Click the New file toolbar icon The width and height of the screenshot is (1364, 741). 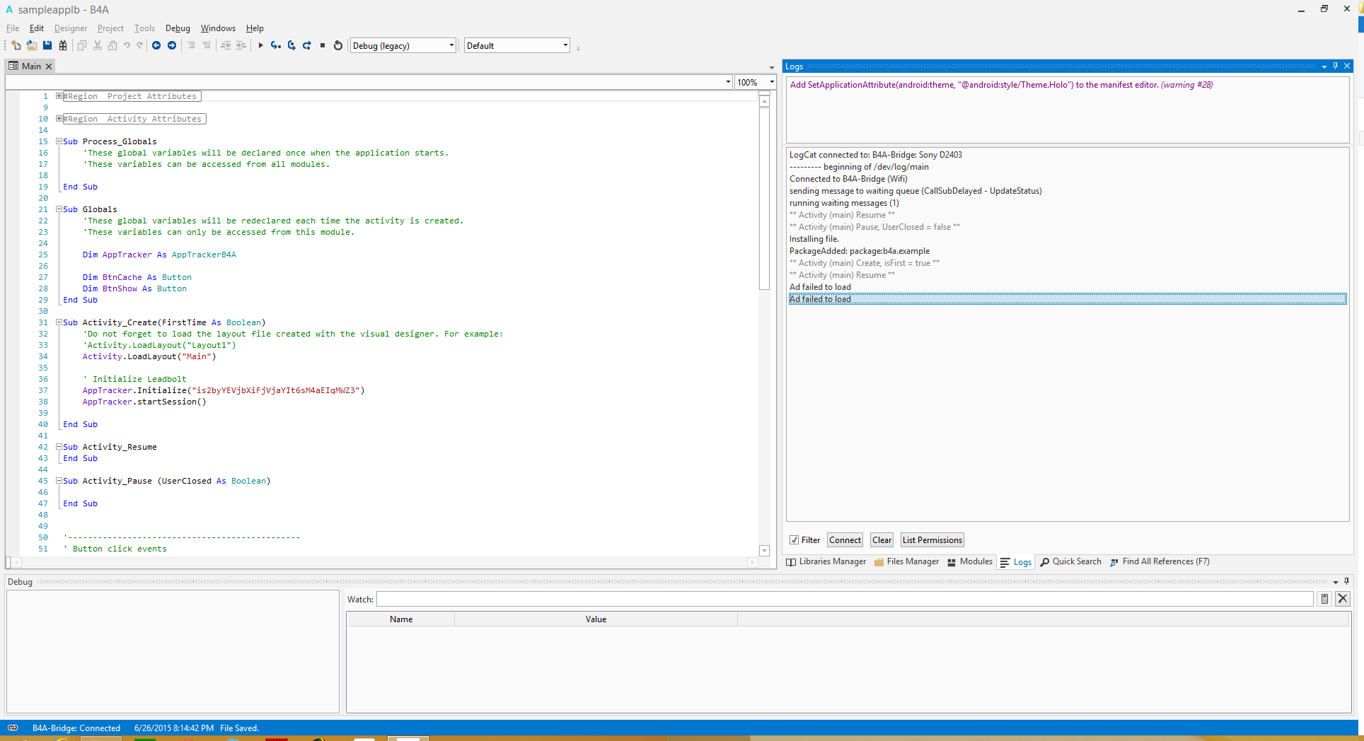coord(16,46)
